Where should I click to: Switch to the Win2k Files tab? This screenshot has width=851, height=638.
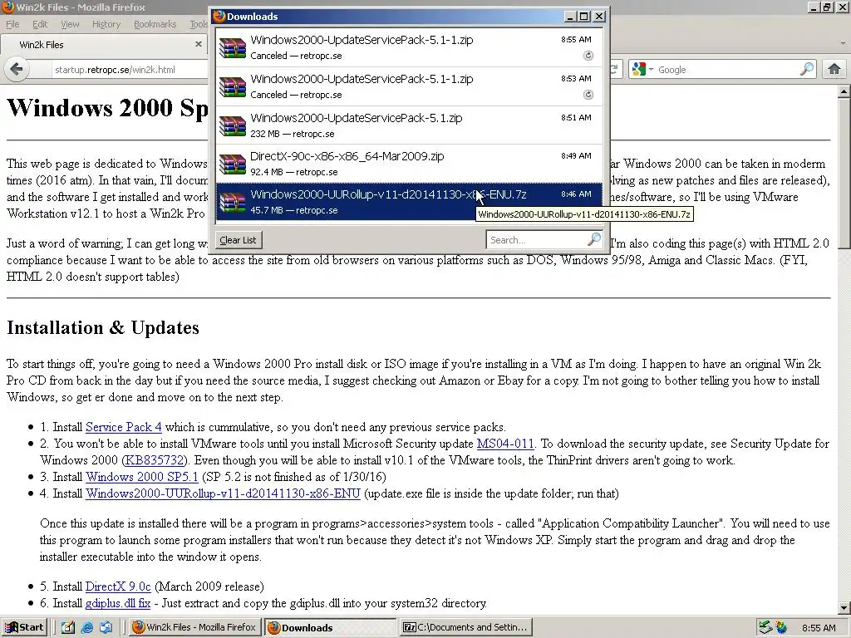click(104, 45)
